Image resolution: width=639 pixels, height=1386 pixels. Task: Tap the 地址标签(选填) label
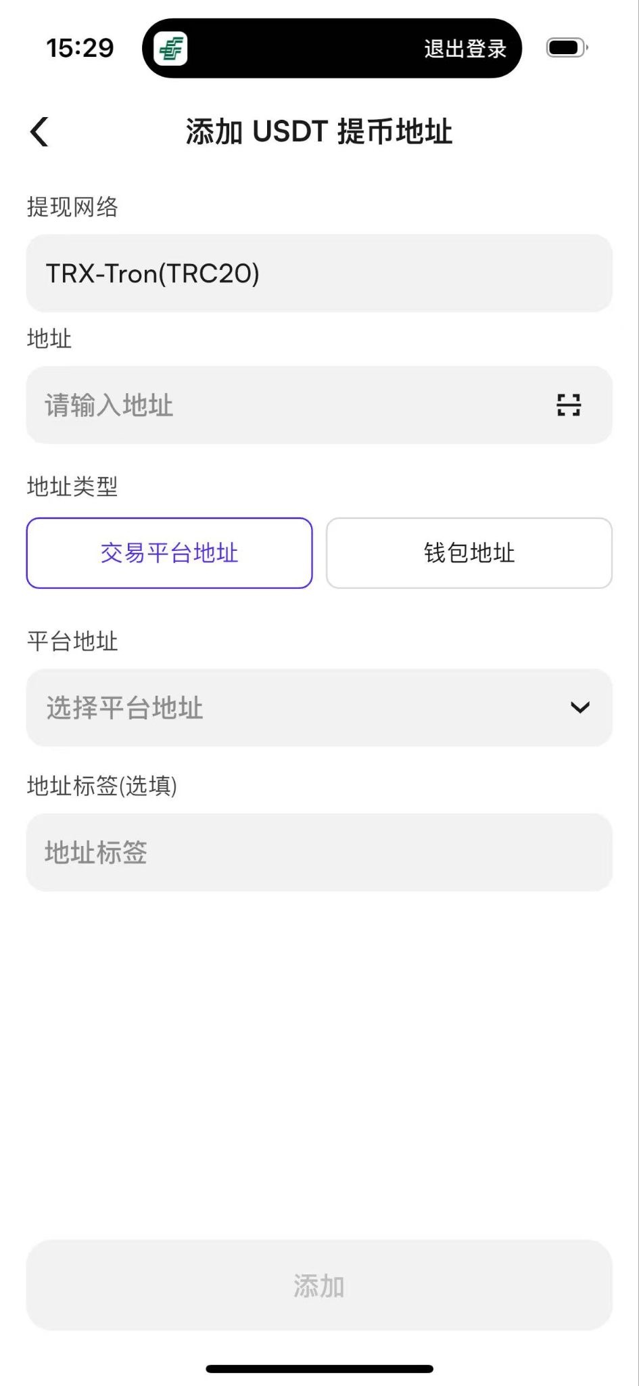pyautogui.click(x=102, y=786)
